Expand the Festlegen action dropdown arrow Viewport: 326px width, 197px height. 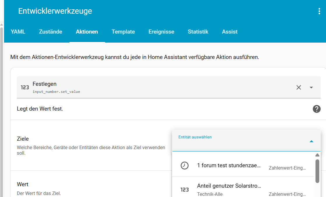click(x=311, y=87)
